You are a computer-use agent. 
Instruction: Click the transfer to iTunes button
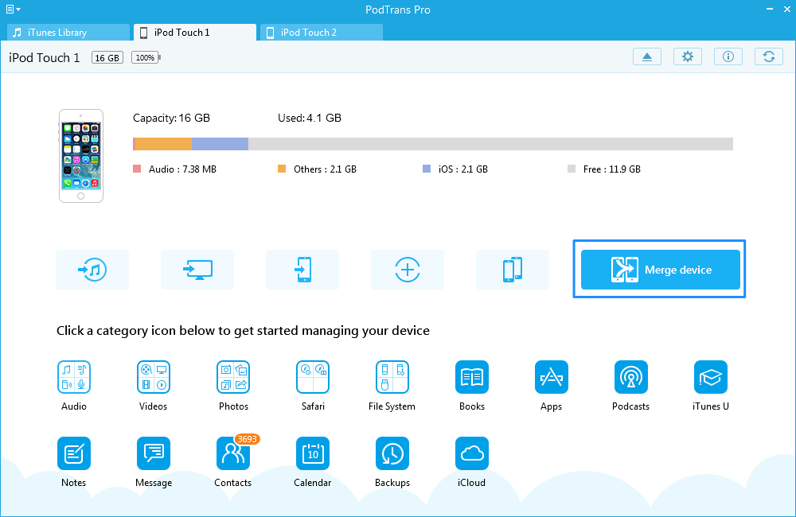click(x=92, y=270)
